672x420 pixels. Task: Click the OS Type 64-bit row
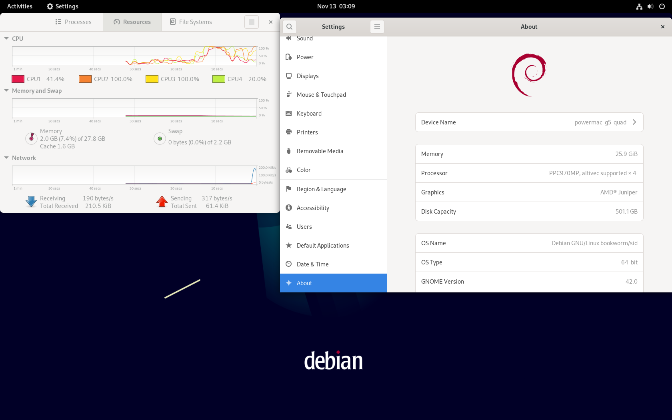point(529,262)
